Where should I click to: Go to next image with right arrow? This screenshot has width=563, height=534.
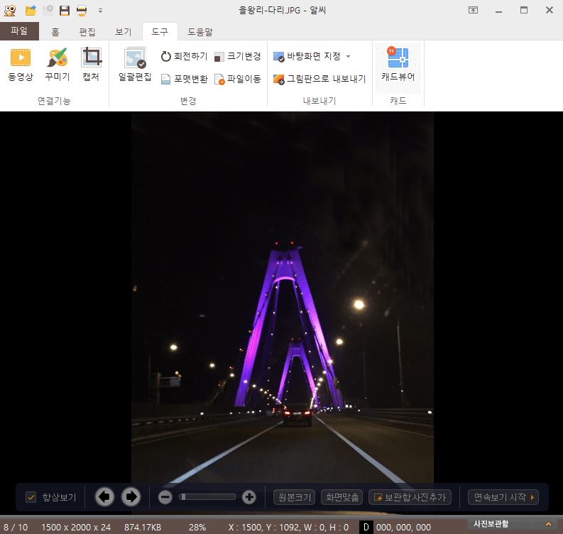tap(131, 497)
